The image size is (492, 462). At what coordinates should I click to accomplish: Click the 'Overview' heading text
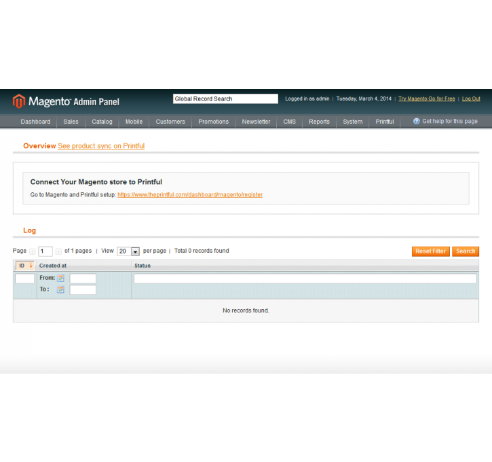click(x=39, y=146)
